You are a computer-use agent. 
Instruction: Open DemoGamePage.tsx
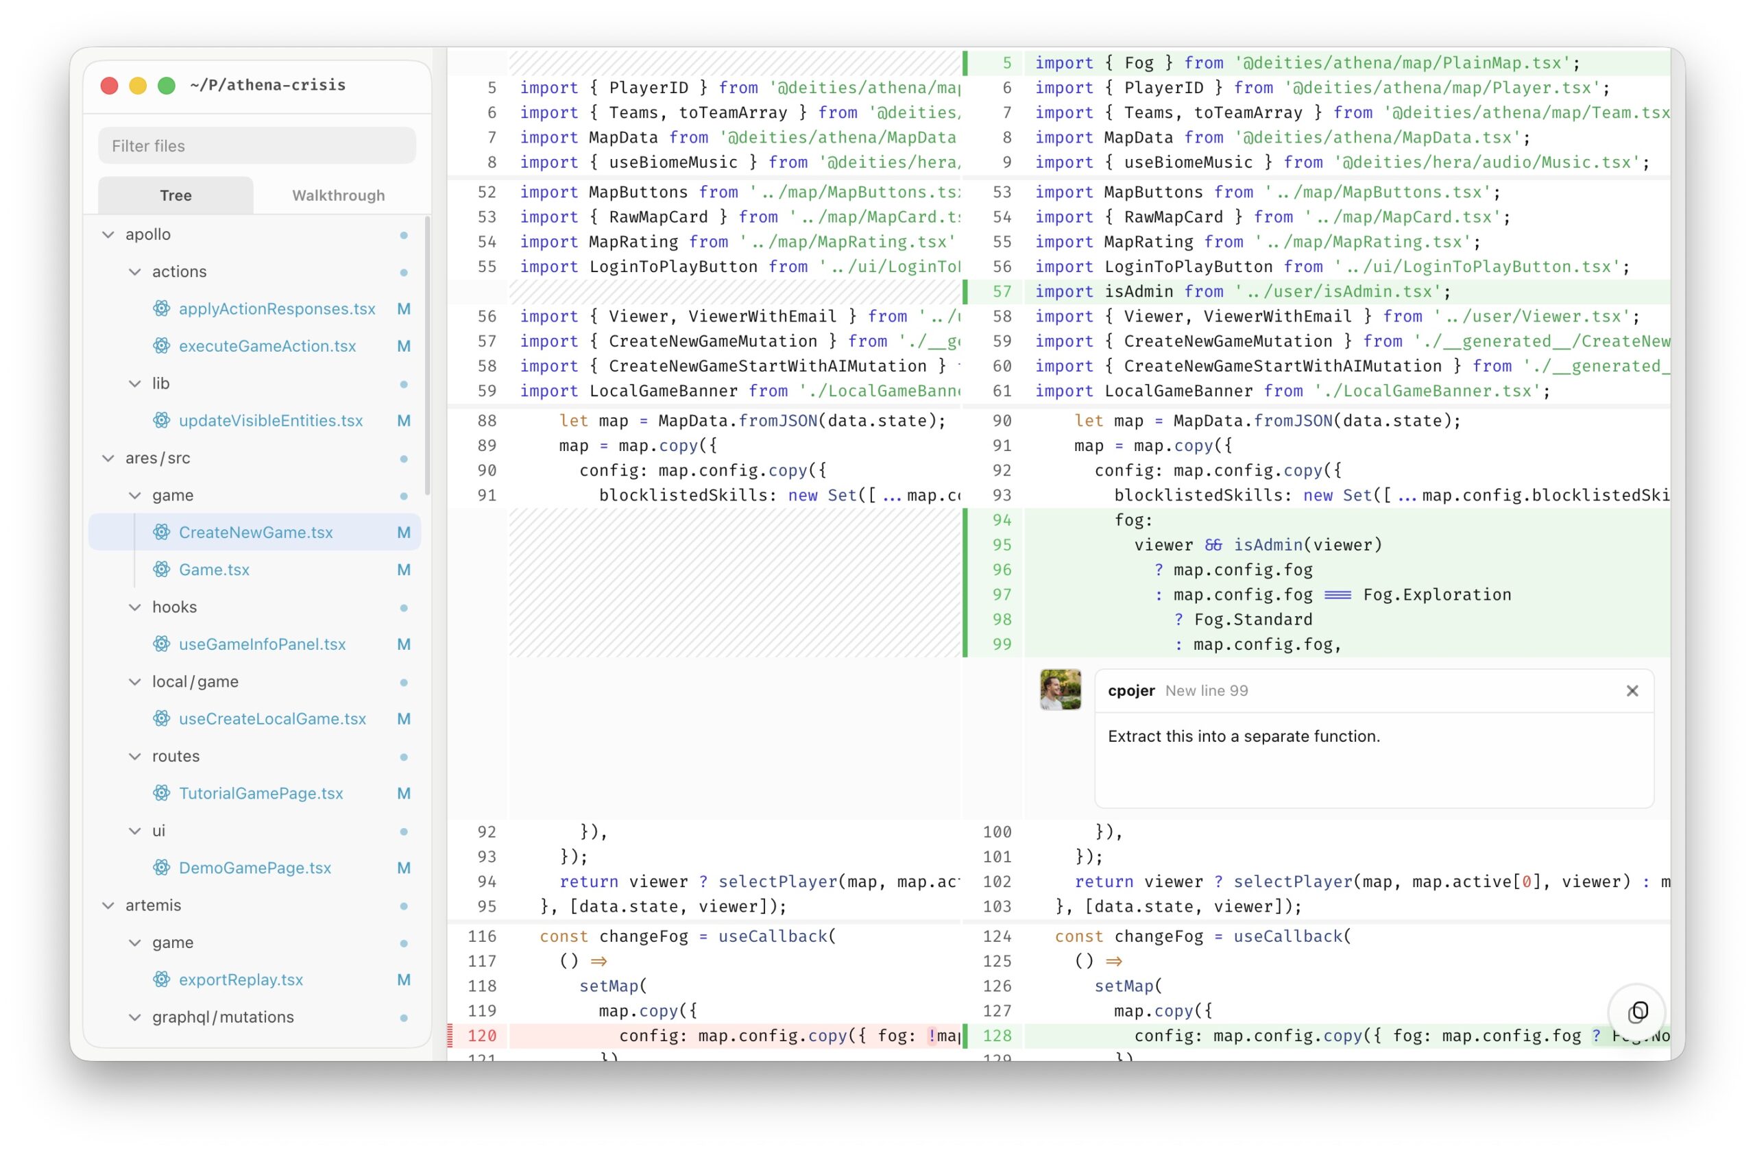click(255, 868)
